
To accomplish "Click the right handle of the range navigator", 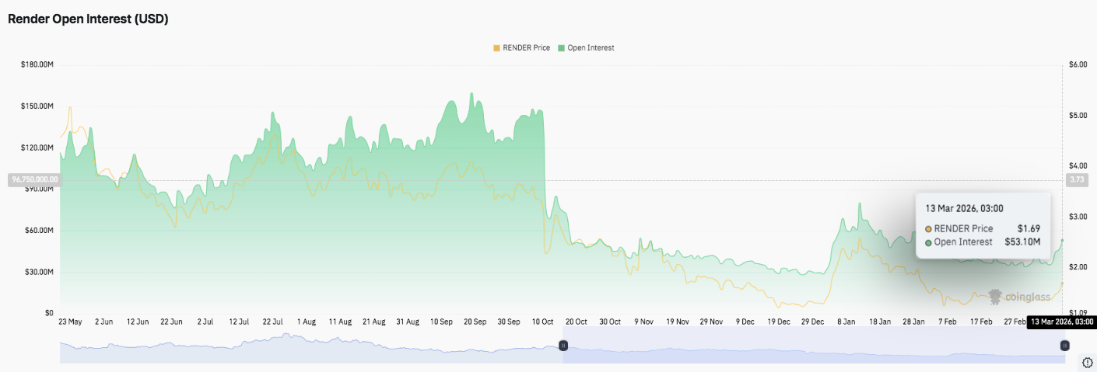I will pos(1065,345).
